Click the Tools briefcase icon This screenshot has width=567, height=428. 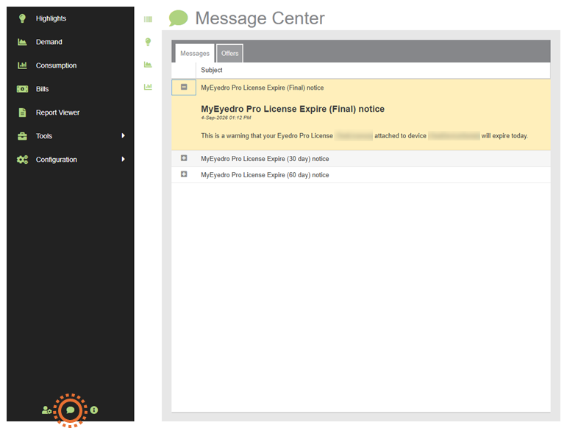click(x=22, y=136)
